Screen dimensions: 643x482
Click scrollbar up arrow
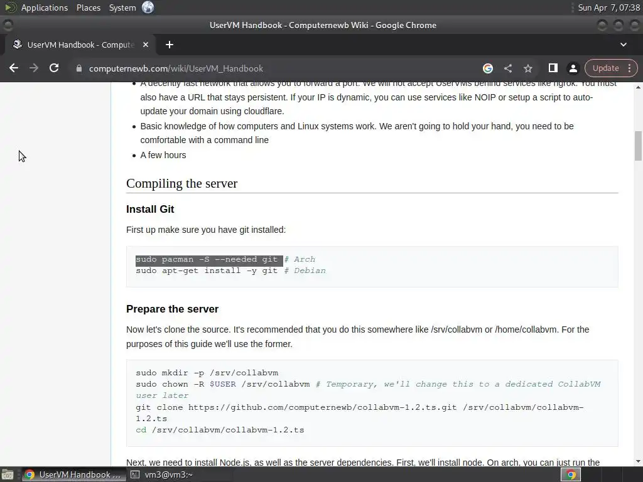tap(638, 87)
